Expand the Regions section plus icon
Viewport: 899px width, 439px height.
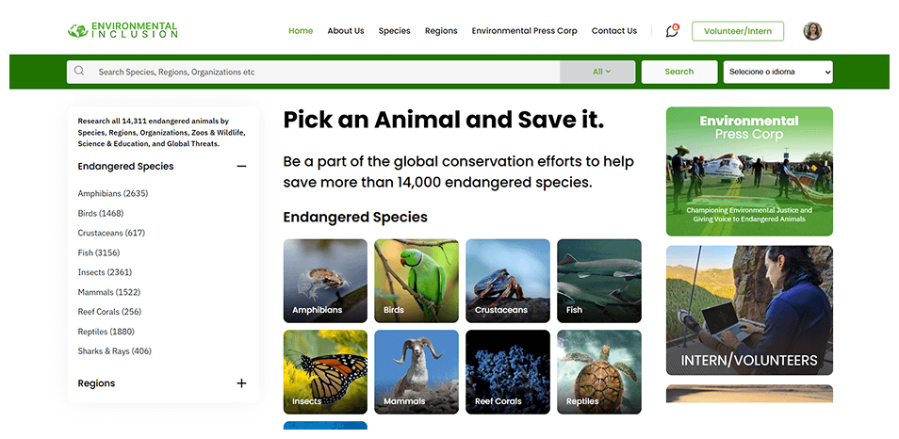point(241,383)
